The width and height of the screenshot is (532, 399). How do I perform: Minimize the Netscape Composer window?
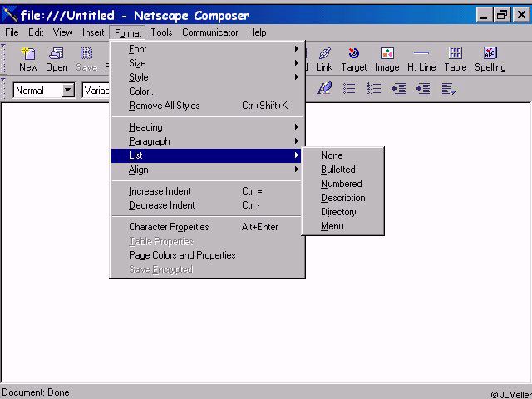[x=484, y=15]
